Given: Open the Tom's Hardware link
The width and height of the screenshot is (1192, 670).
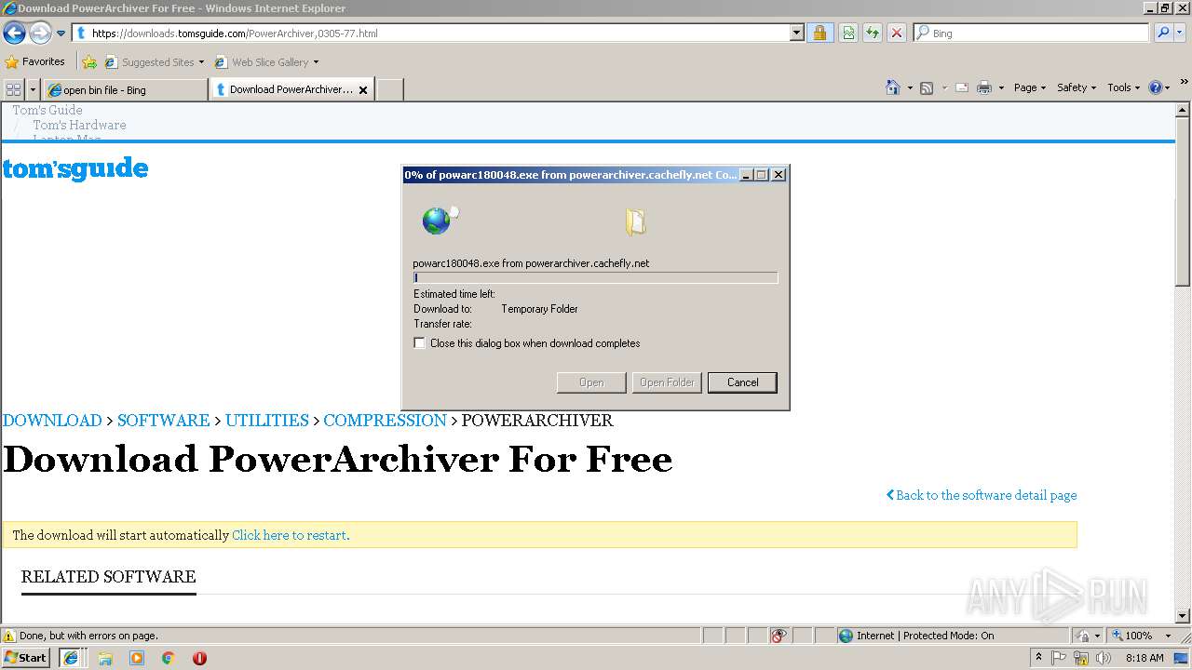Looking at the screenshot, I should click(x=79, y=125).
